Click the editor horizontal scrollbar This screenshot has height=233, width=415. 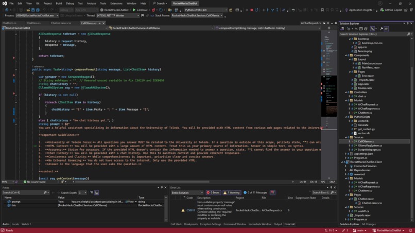click(x=142, y=182)
